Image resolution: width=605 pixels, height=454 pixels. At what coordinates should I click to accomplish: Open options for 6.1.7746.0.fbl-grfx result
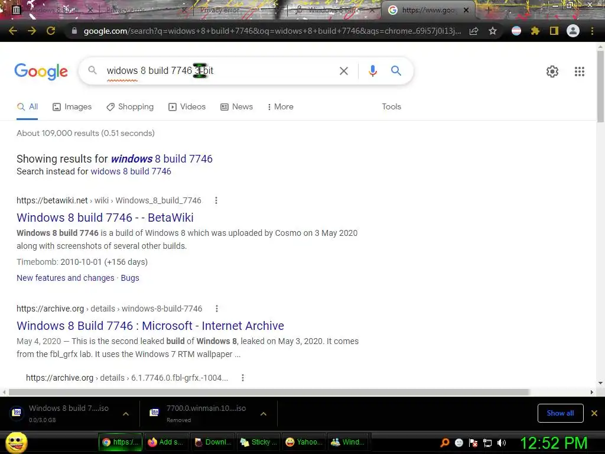pos(243,378)
